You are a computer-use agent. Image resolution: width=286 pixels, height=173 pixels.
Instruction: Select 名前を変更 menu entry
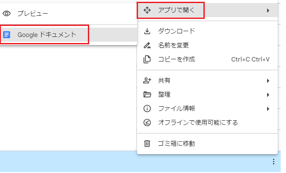[207, 45]
